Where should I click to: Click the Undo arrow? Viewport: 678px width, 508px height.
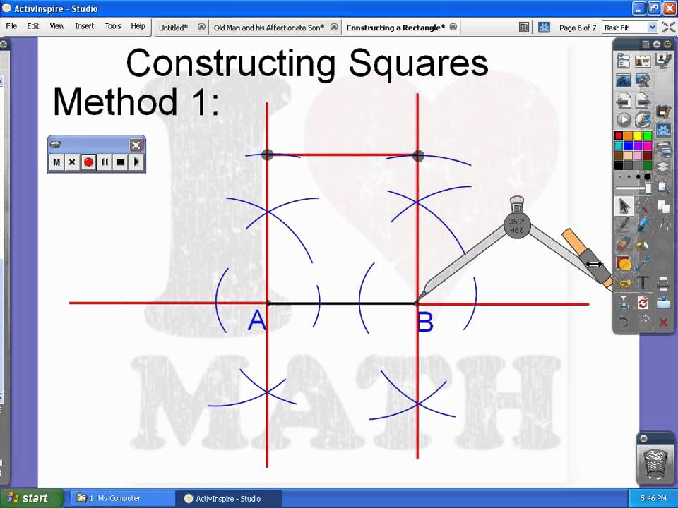624,322
